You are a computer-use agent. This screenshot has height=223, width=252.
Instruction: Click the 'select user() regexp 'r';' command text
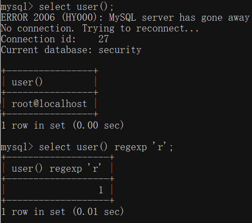pyautogui.click(x=106, y=147)
